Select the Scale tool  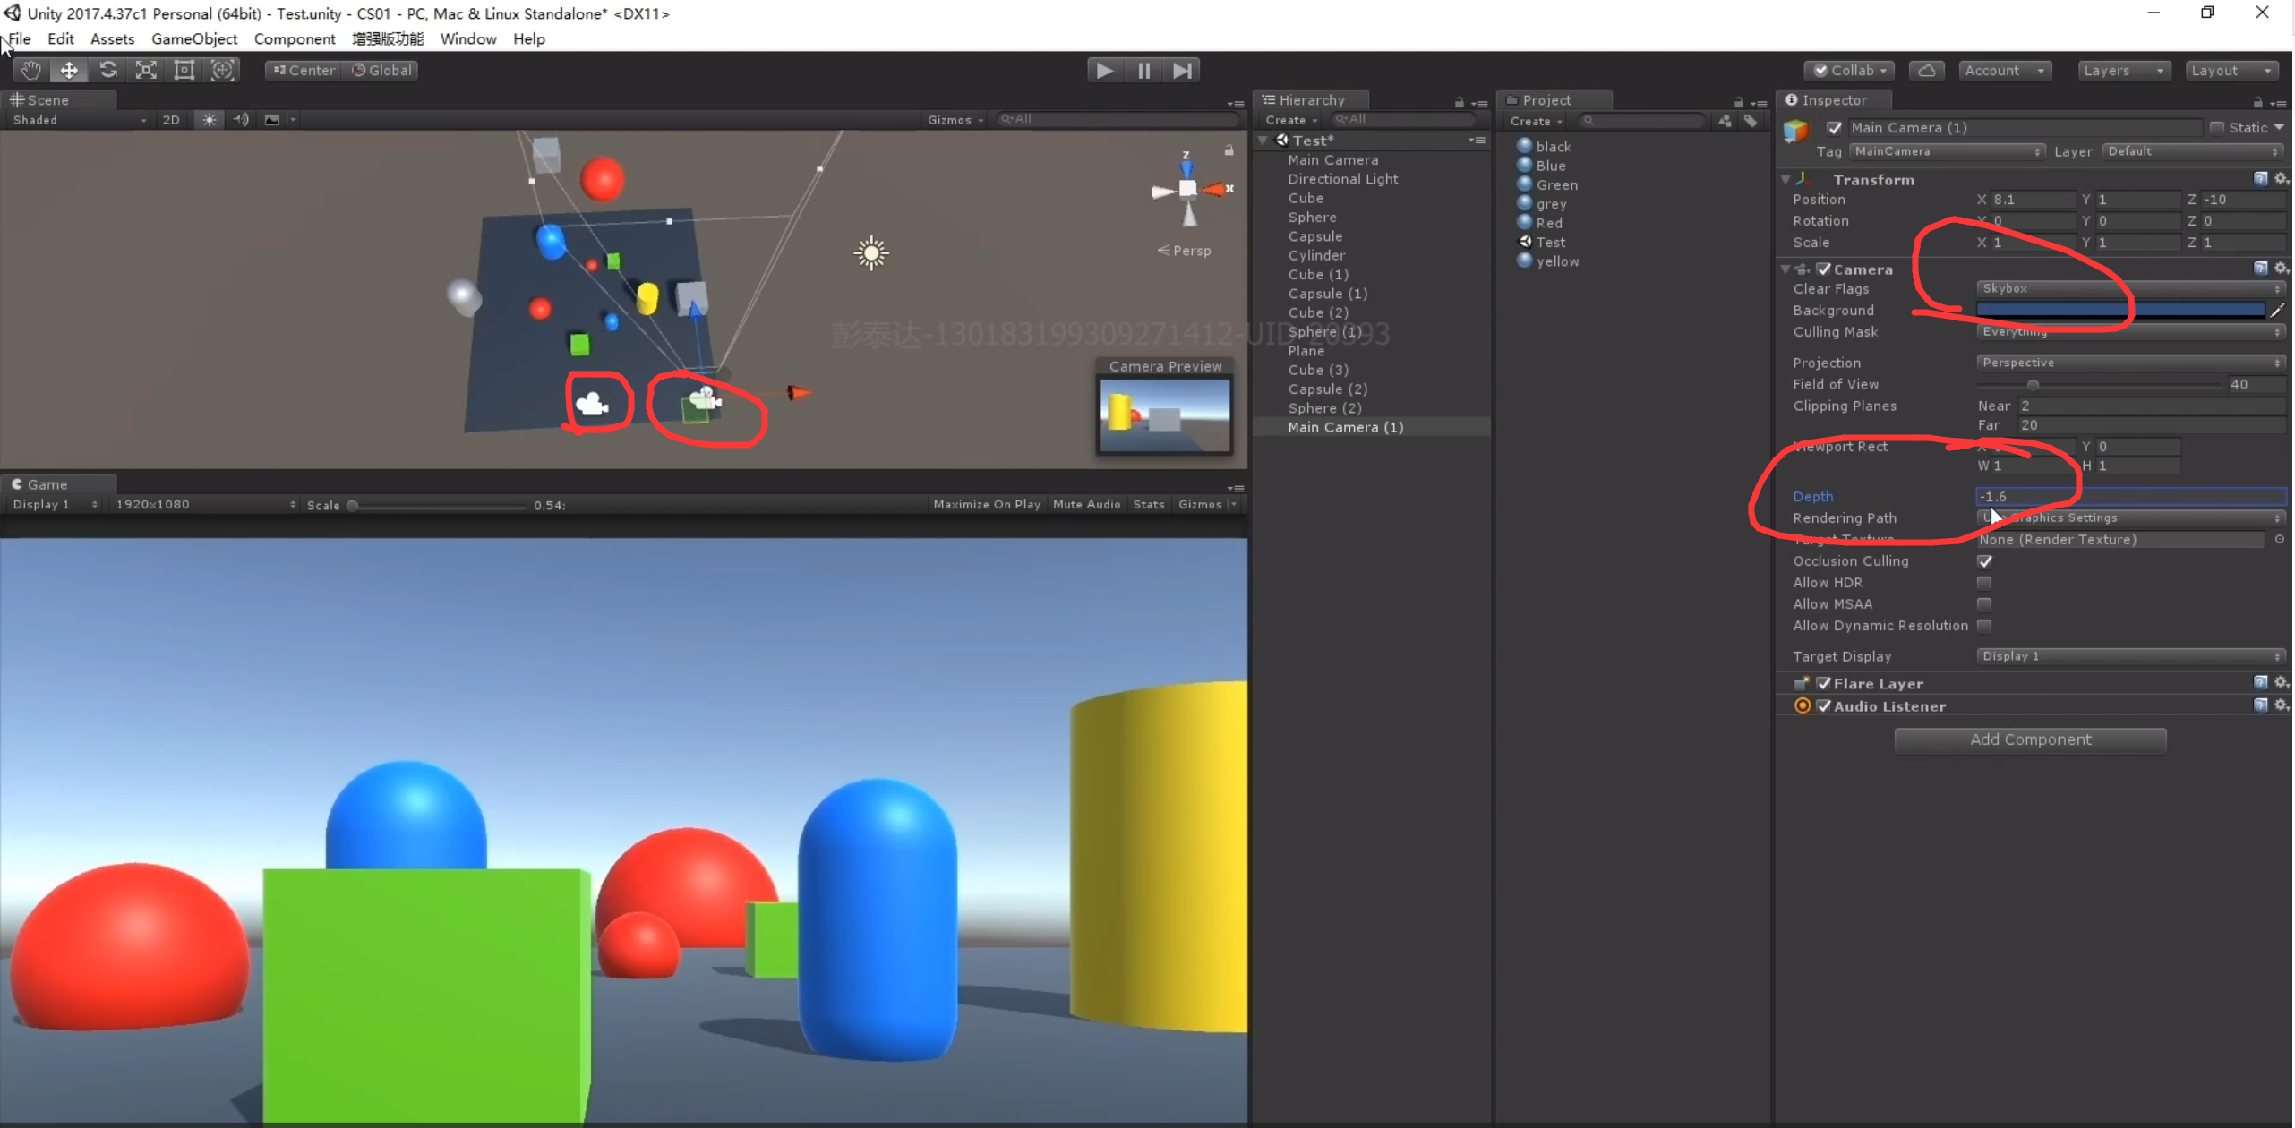[x=146, y=70]
